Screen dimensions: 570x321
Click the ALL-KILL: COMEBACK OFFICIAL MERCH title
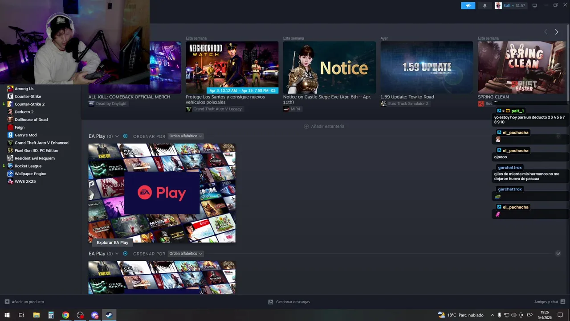(129, 97)
